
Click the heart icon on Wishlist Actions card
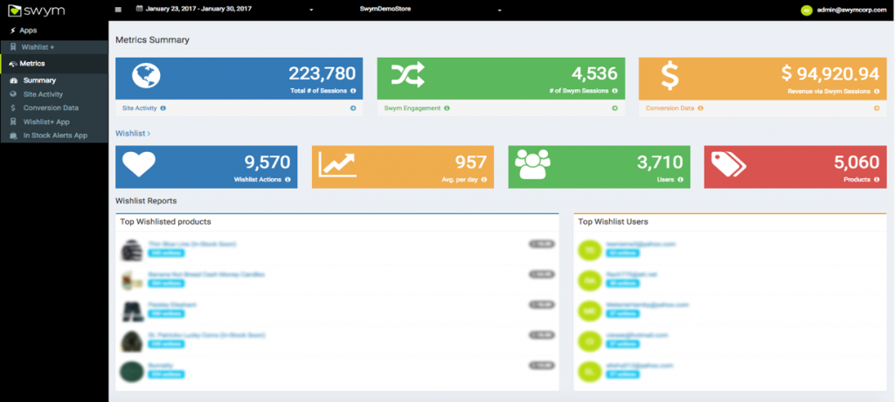(x=138, y=164)
